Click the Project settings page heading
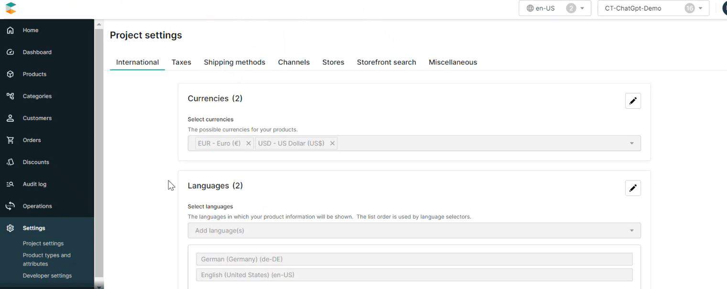Image resolution: width=727 pixels, height=289 pixels. point(146,35)
